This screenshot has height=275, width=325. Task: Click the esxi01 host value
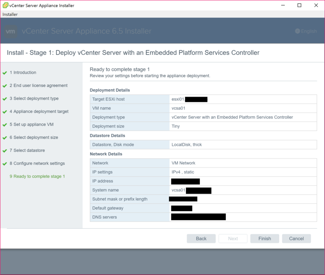click(x=178, y=99)
